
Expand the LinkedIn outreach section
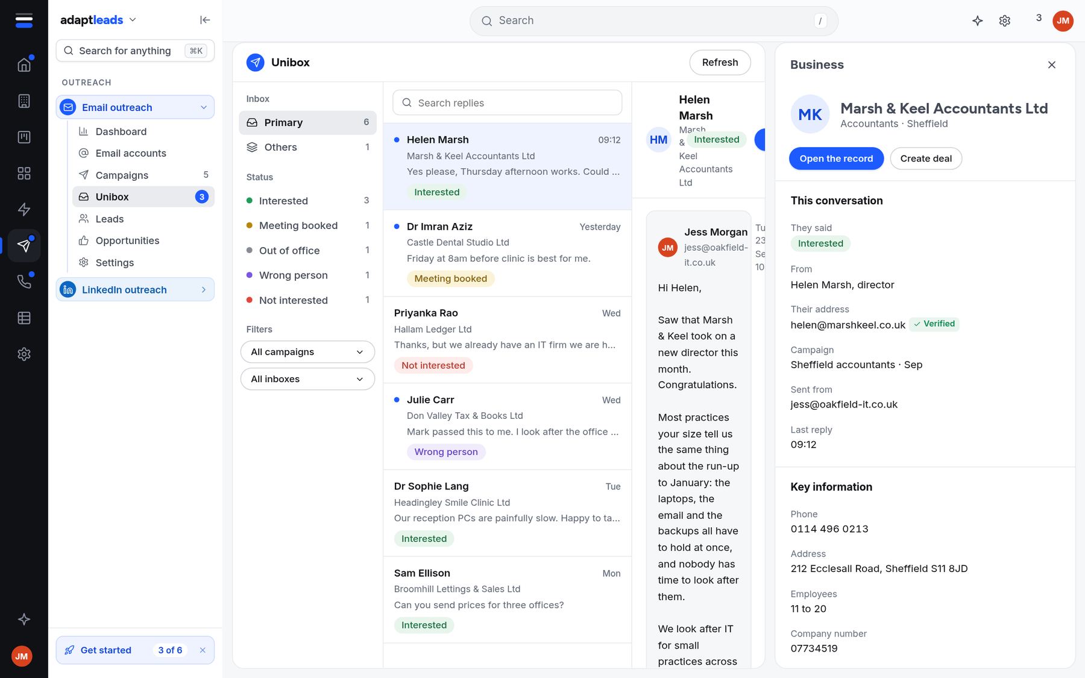tap(135, 290)
